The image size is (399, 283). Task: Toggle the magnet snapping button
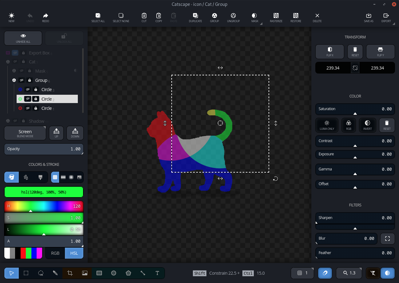point(325,273)
